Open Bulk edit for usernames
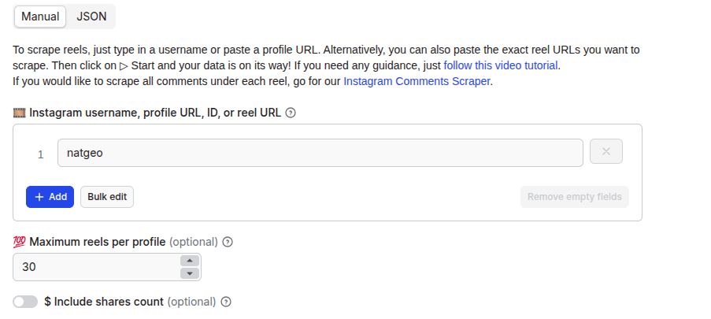The image size is (711, 319). 107,197
